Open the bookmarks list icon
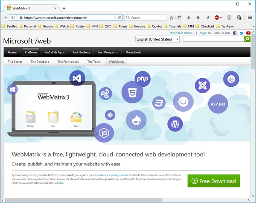Viewport: 256px width, 203px height. point(180,18)
